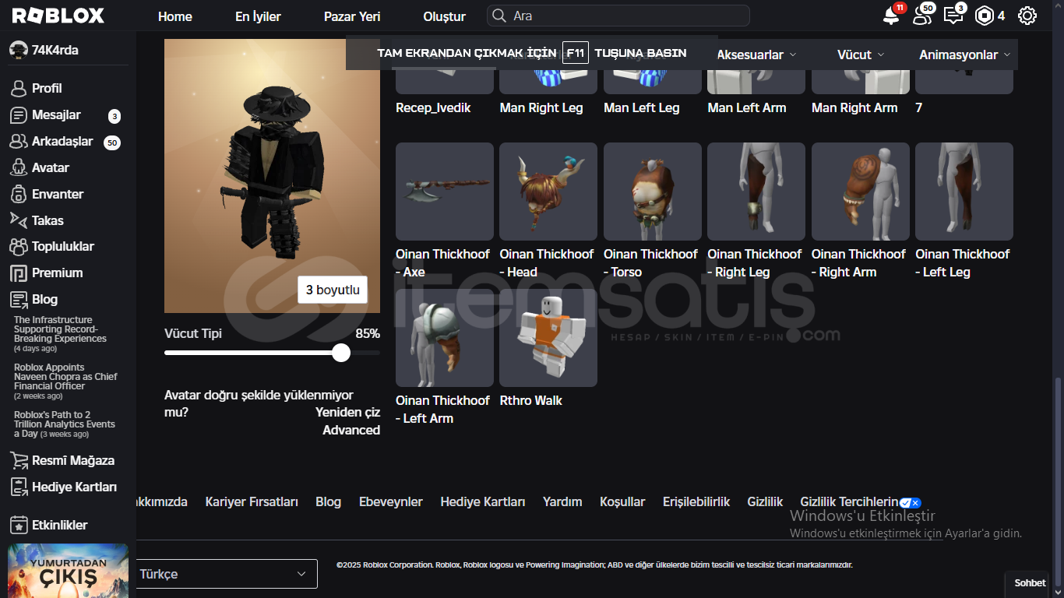This screenshot has width=1064, height=598.
Task: Open the notifications bell icon
Action: tap(891, 16)
